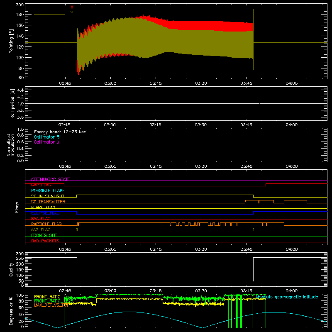Click the SC_IN_SUNLIGHT flag label
The width and height of the screenshot is (332, 332).
point(48,196)
